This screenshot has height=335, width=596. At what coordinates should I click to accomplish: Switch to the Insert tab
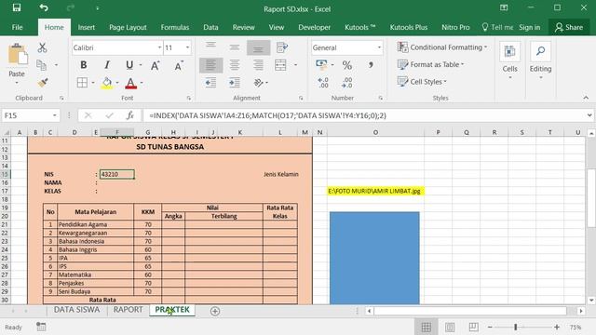(87, 27)
